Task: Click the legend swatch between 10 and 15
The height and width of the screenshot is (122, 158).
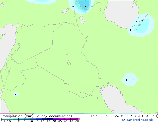Action: 33,119
